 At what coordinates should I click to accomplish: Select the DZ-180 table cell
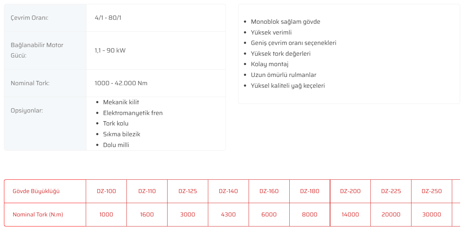(x=310, y=191)
